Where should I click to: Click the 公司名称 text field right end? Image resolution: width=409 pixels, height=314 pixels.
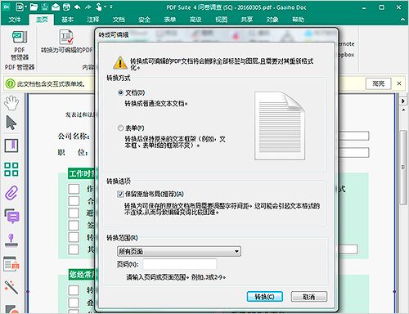[354, 136]
